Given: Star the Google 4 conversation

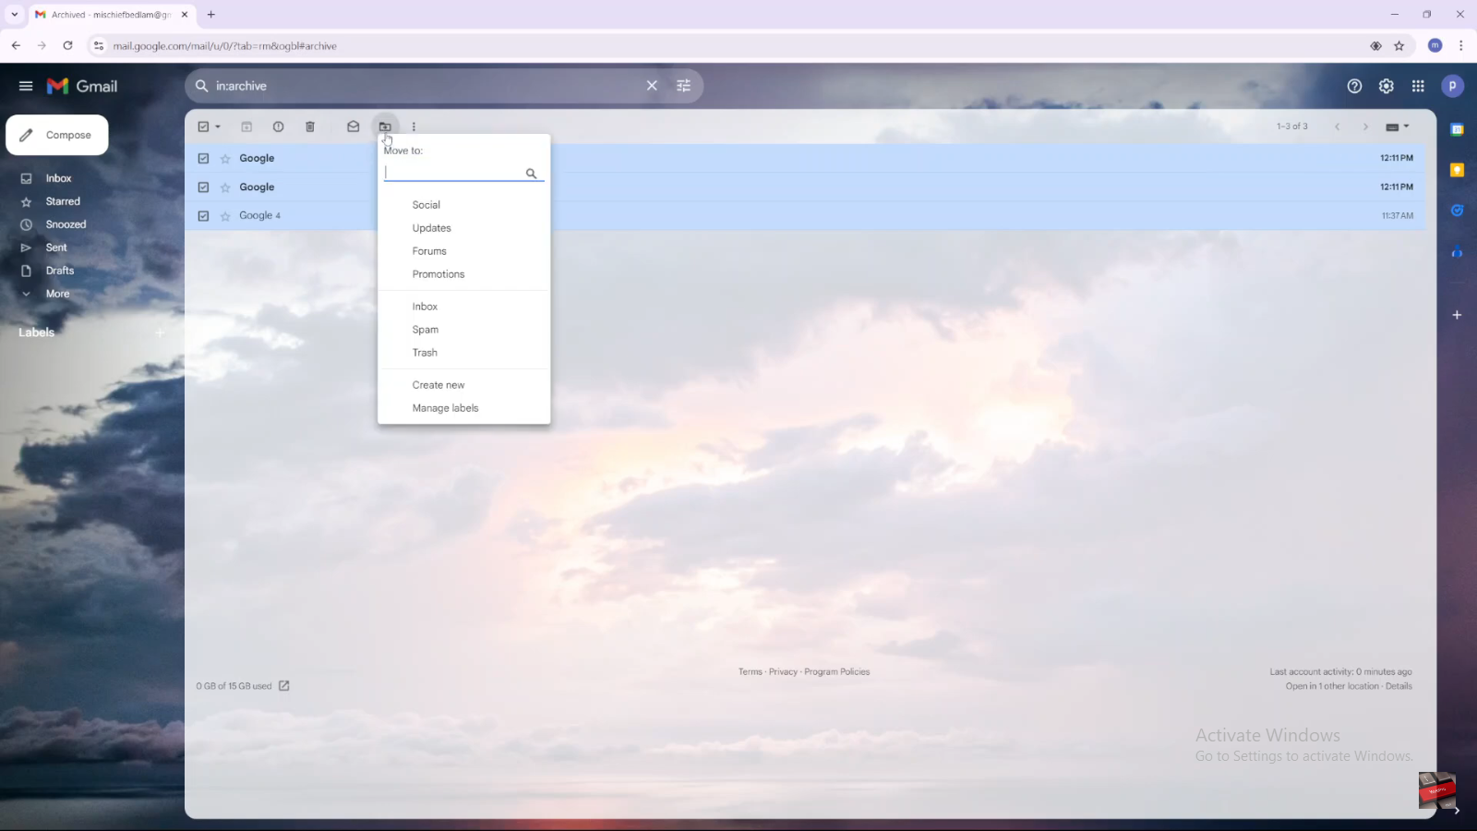Looking at the screenshot, I should pos(225,216).
